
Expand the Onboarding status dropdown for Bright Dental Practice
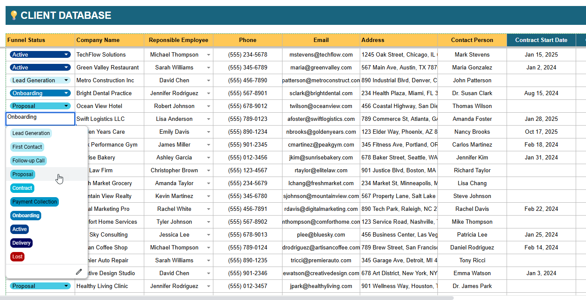pyautogui.click(x=67, y=93)
